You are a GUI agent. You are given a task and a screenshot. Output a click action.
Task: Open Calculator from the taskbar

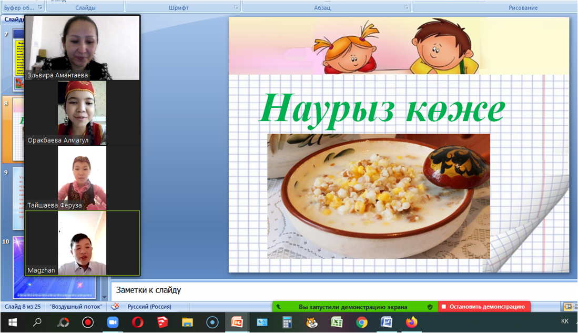(x=287, y=322)
